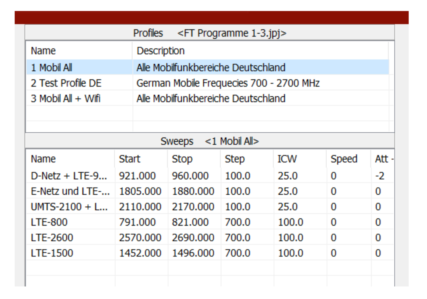Click the Sweeps panel title bar
The image size is (427, 299).
[210, 141]
